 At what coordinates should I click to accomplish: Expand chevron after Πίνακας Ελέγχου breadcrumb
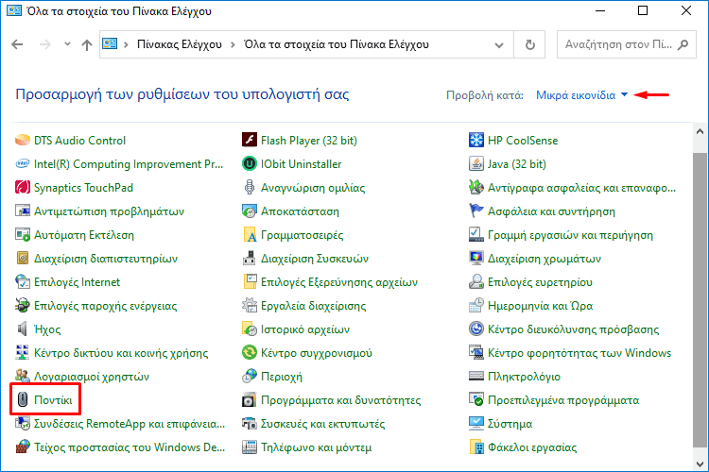click(233, 44)
